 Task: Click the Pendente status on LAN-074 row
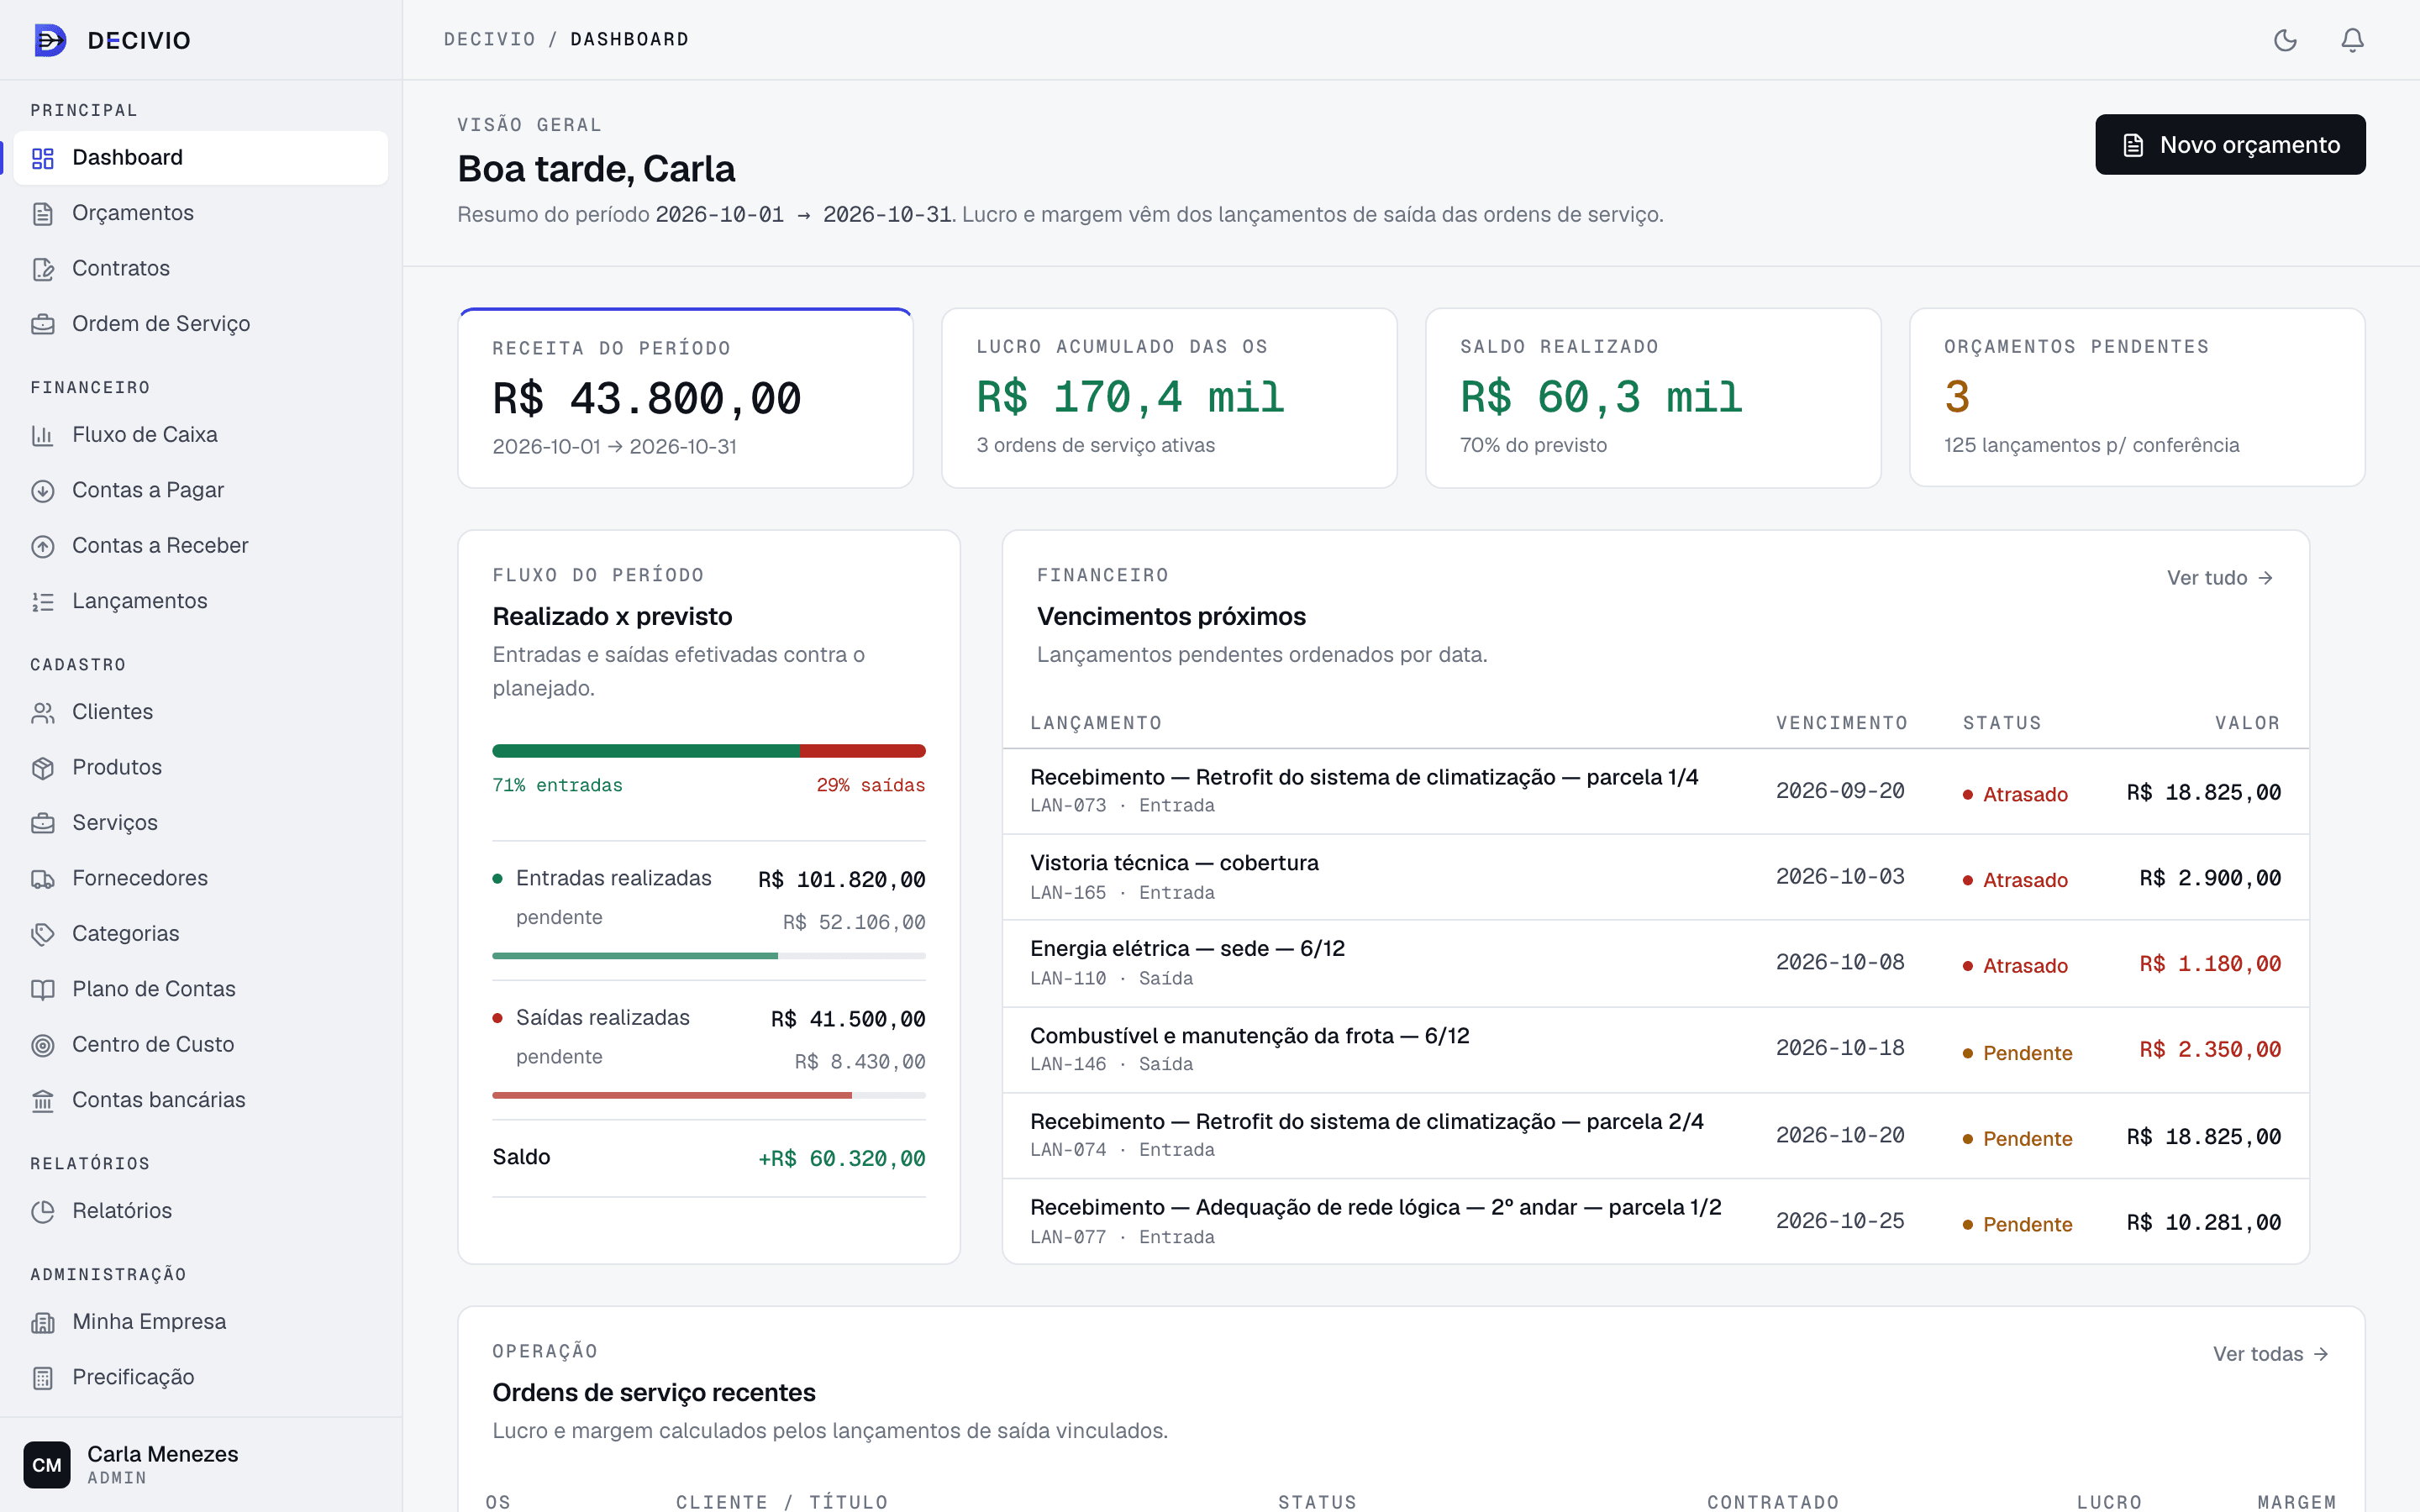(x=2017, y=1139)
